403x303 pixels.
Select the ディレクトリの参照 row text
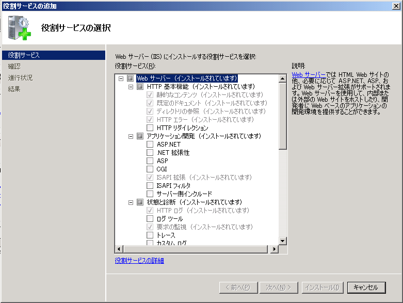click(x=211, y=111)
